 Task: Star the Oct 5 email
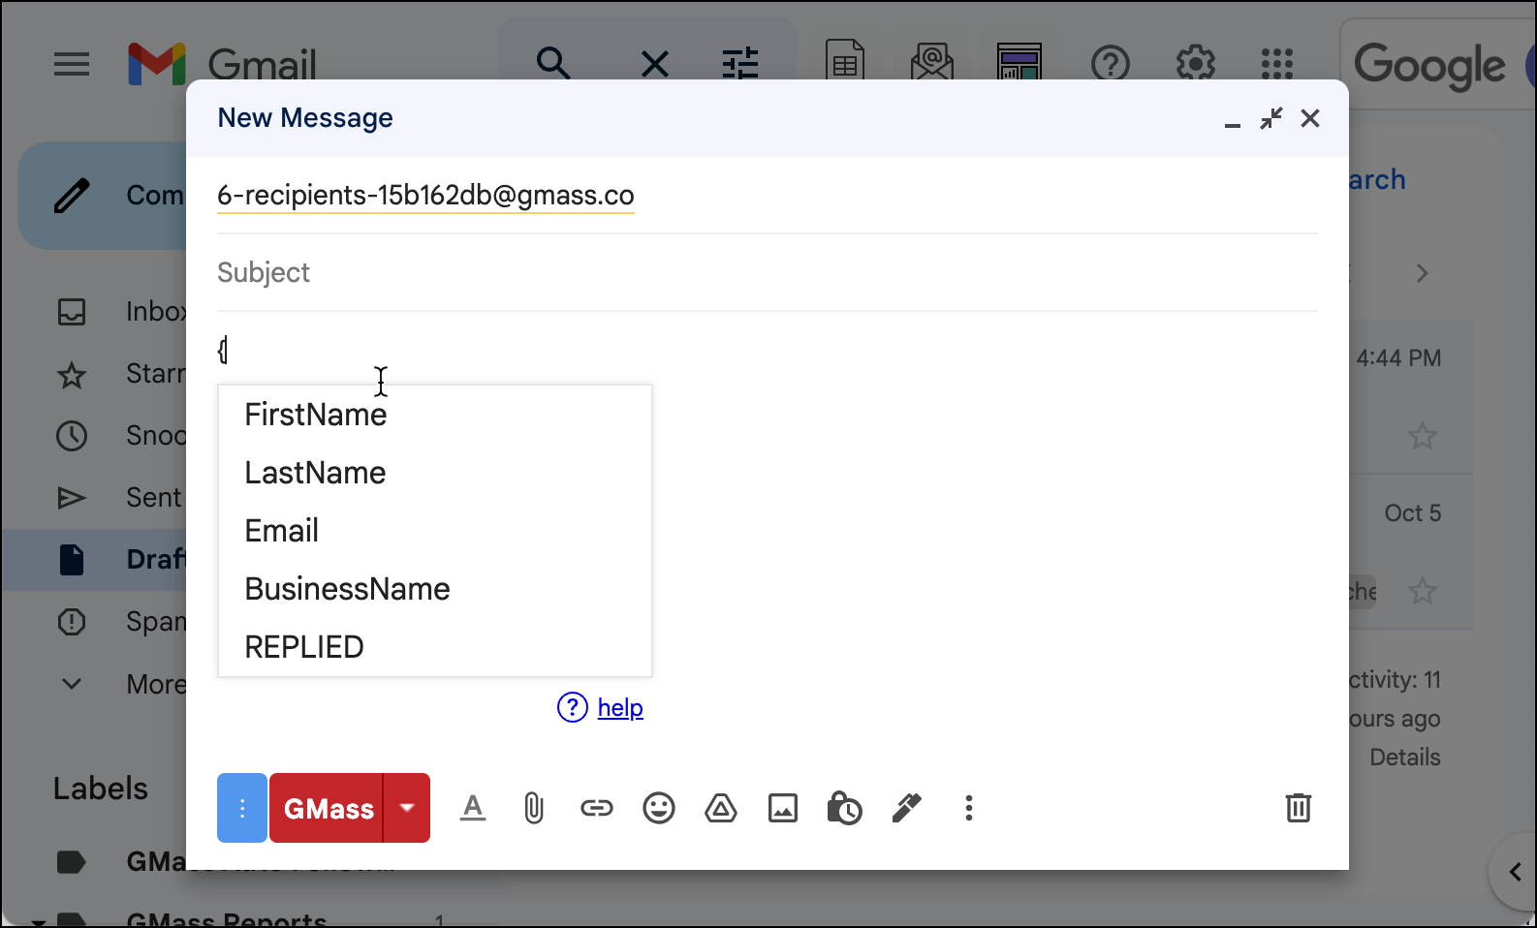(x=1422, y=590)
